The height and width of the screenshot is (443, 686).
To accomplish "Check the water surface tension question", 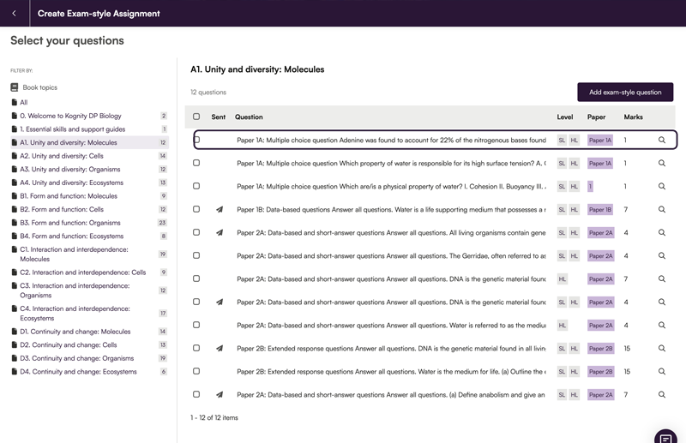I will [196, 163].
